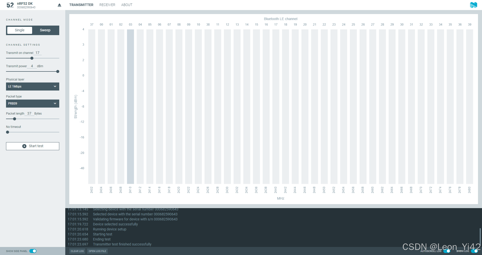Start the transmitter test

coord(33,146)
